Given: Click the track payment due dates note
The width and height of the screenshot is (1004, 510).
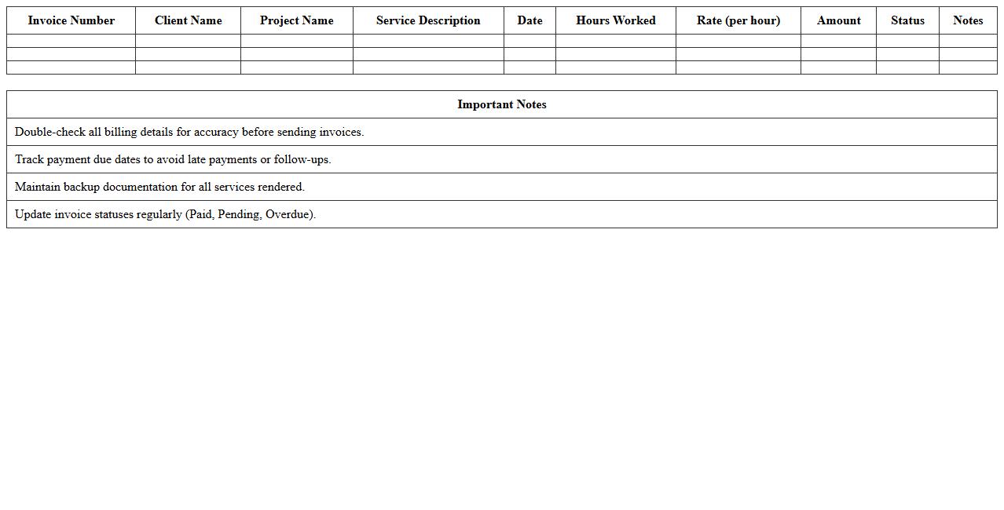Looking at the screenshot, I should click(174, 159).
